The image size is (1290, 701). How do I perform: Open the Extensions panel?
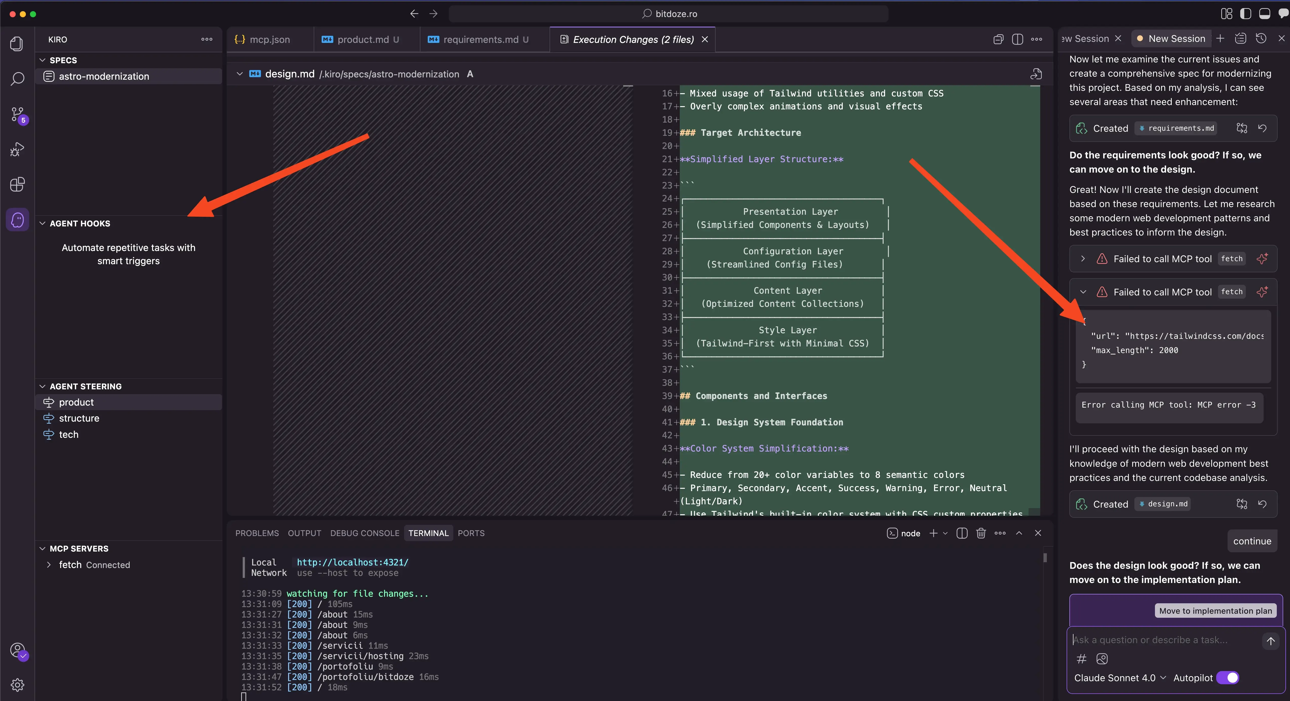coord(17,184)
